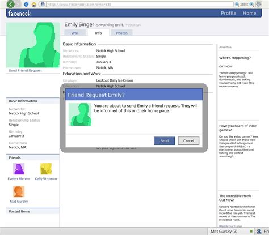Image resolution: width=269 pixels, height=235 pixels.
Task: Click the zoom percentage value in toolbar
Action: [x=244, y=4]
